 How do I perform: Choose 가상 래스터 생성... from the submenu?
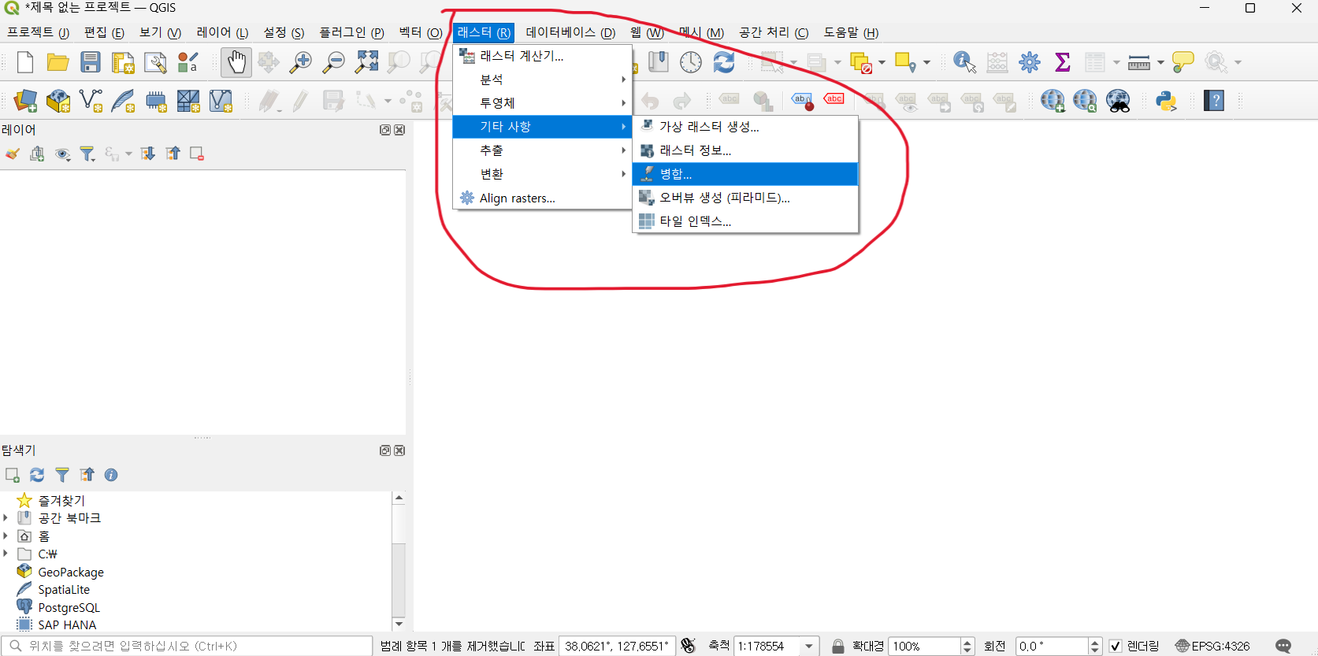[x=745, y=127]
